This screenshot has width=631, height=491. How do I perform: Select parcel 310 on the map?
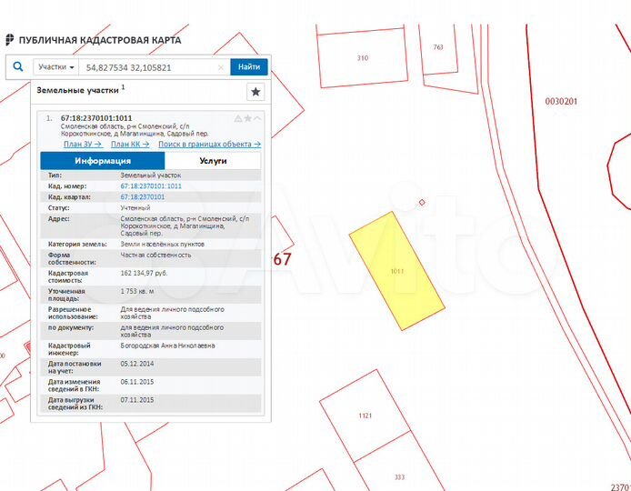[362, 58]
